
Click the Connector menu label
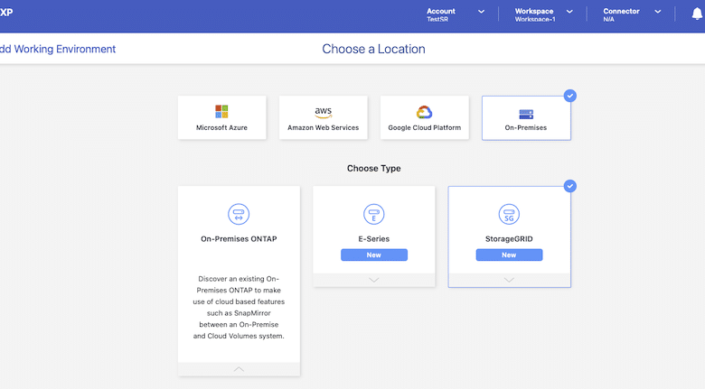pos(621,11)
